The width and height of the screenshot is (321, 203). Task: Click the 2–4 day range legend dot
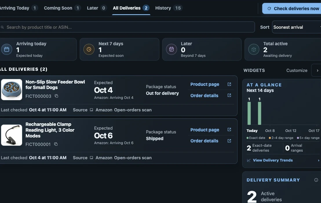(270, 138)
